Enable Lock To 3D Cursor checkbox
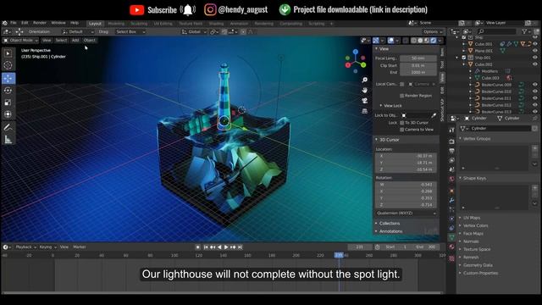 (401, 123)
